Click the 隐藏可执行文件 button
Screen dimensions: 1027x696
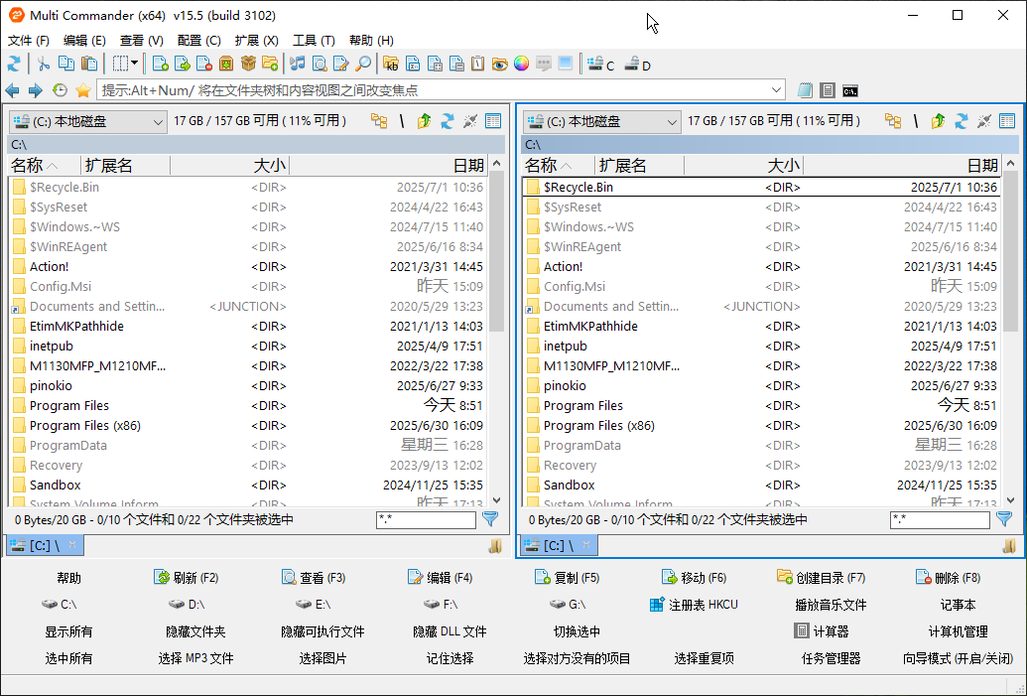322,631
